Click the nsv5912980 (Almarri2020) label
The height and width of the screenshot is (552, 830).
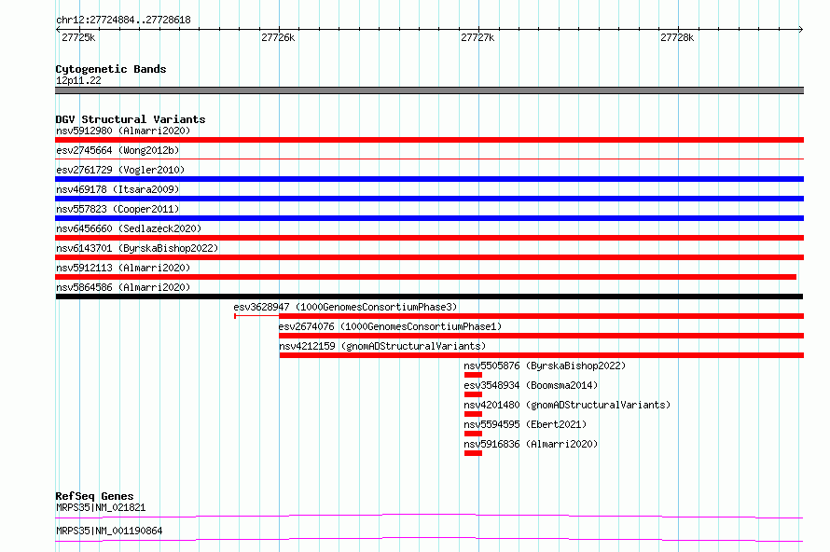(123, 131)
